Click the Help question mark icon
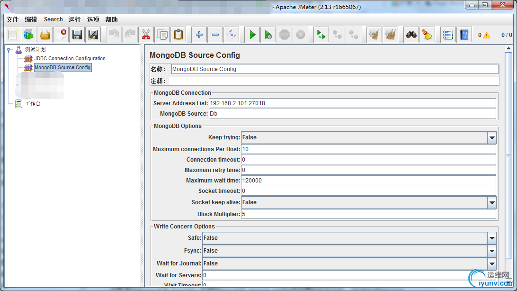The width and height of the screenshot is (517, 291). tap(464, 35)
